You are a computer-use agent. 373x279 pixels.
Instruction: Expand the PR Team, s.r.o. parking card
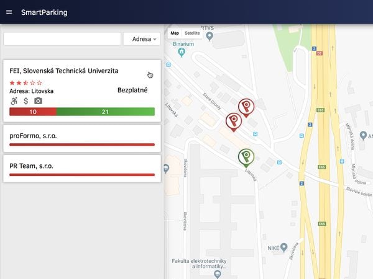pyautogui.click(x=82, y=169)
